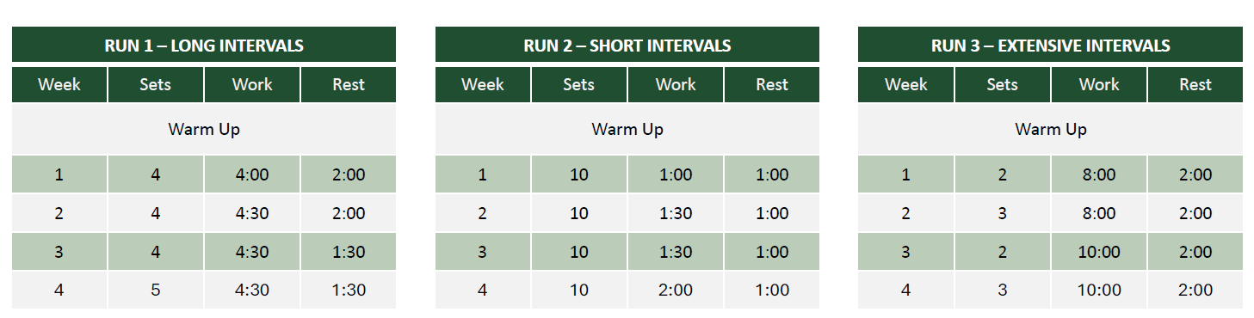Viewport: 1254px width, 318px height.
Task: Click the 2:00 work cell in Run 2
Action: pyautogui.click(x=676, y=290)
